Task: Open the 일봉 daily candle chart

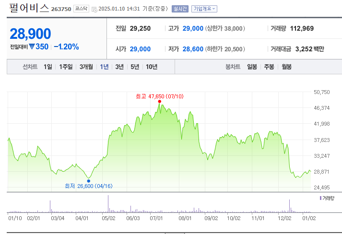Action: pos(252,67)
